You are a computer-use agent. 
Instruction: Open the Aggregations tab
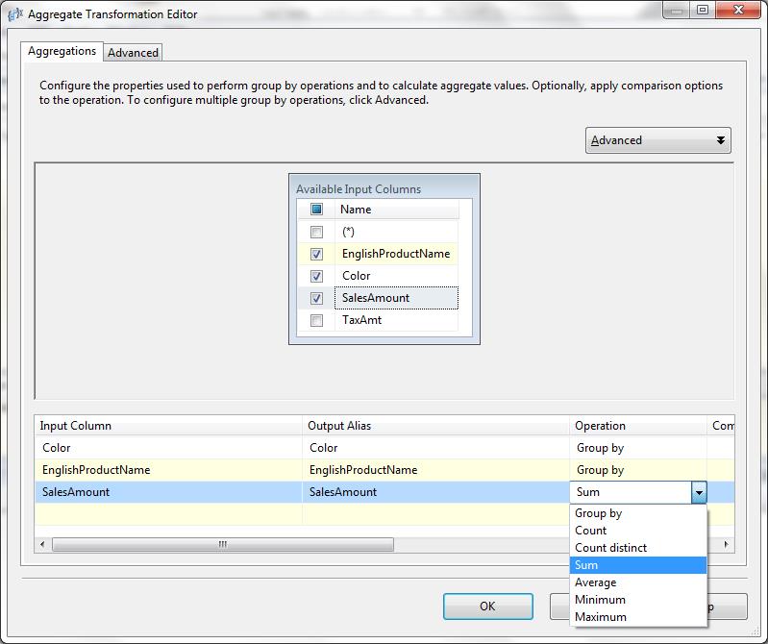pyautogui.click(x=62, y=52)
